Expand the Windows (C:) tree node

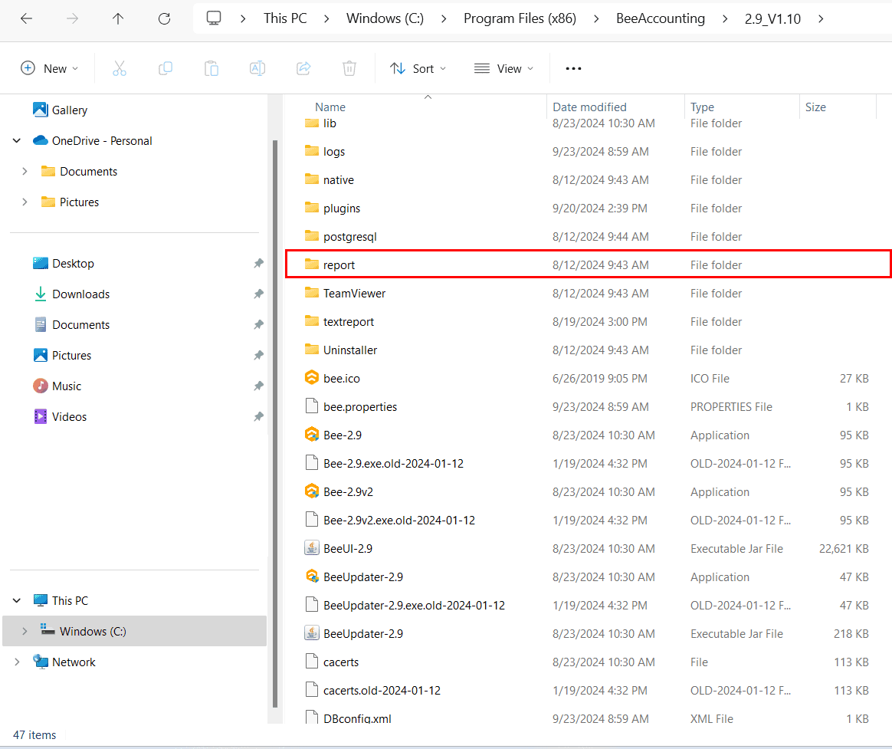25,631
